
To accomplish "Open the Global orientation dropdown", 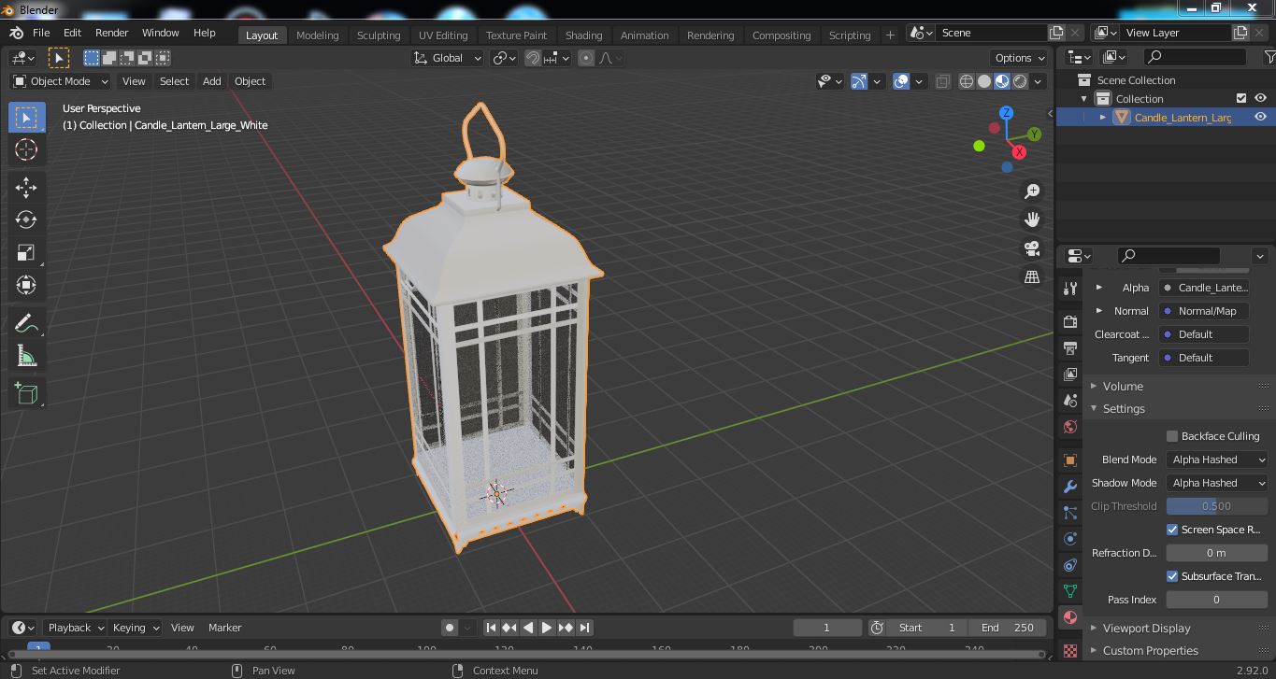I will coord(448,58).
